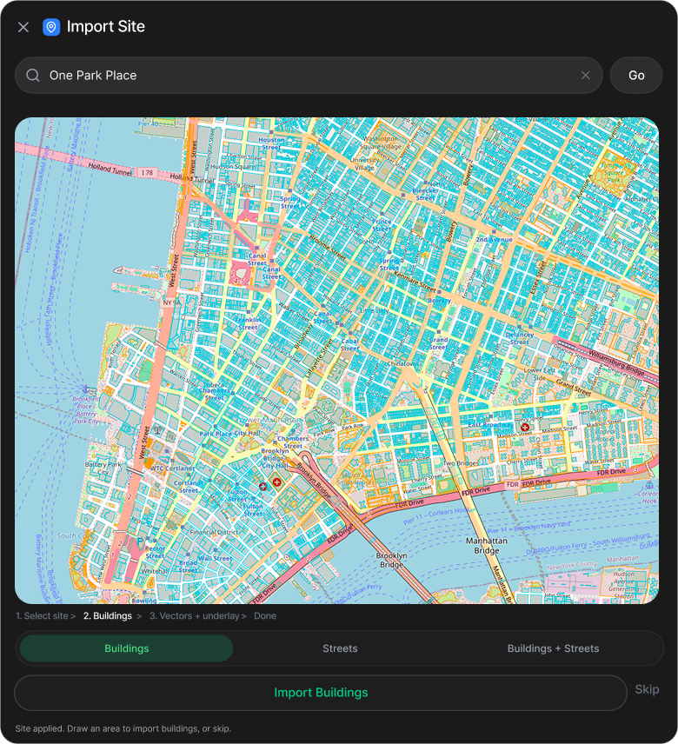The width and height of the screenshot is (678, 744).
Task: Go to step 1. Select site
Action: [x=42, y=616]
